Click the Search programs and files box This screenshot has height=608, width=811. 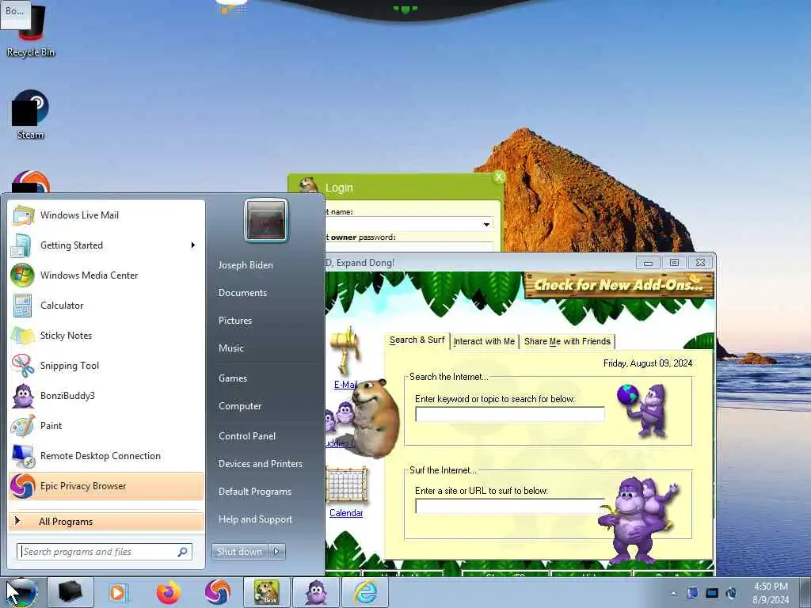105,552
